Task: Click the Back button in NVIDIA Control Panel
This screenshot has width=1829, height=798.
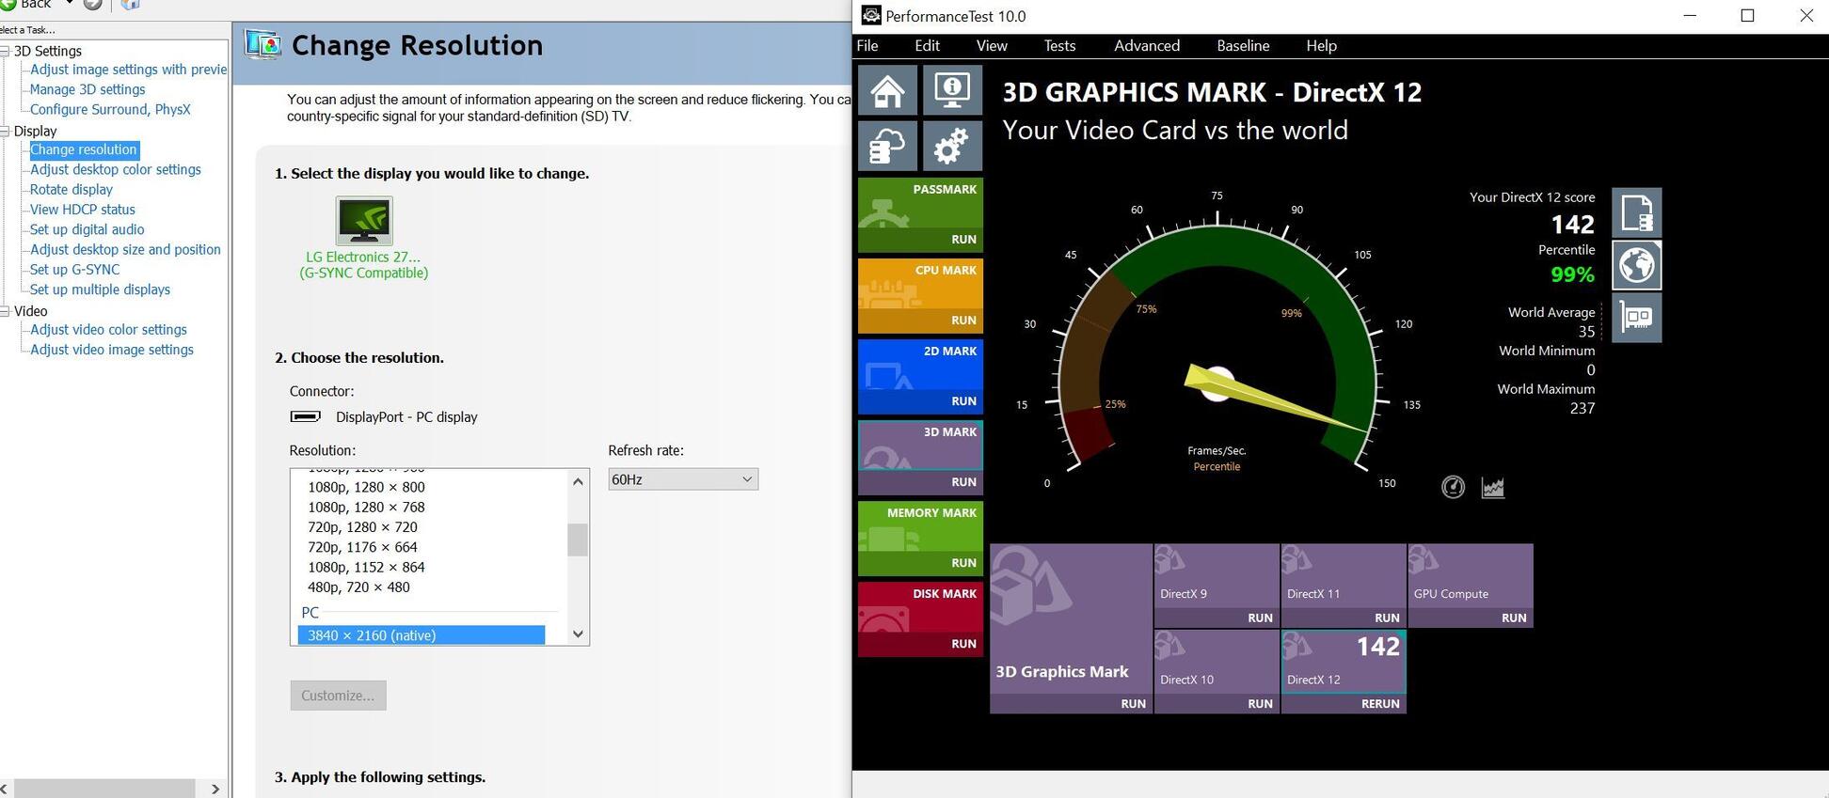Action: (x=26, y=5)
